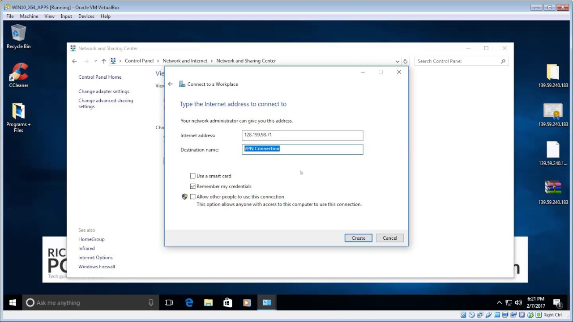Check Allow other people to use this connection
Screen dimensions: 573x322
[193, 197]
